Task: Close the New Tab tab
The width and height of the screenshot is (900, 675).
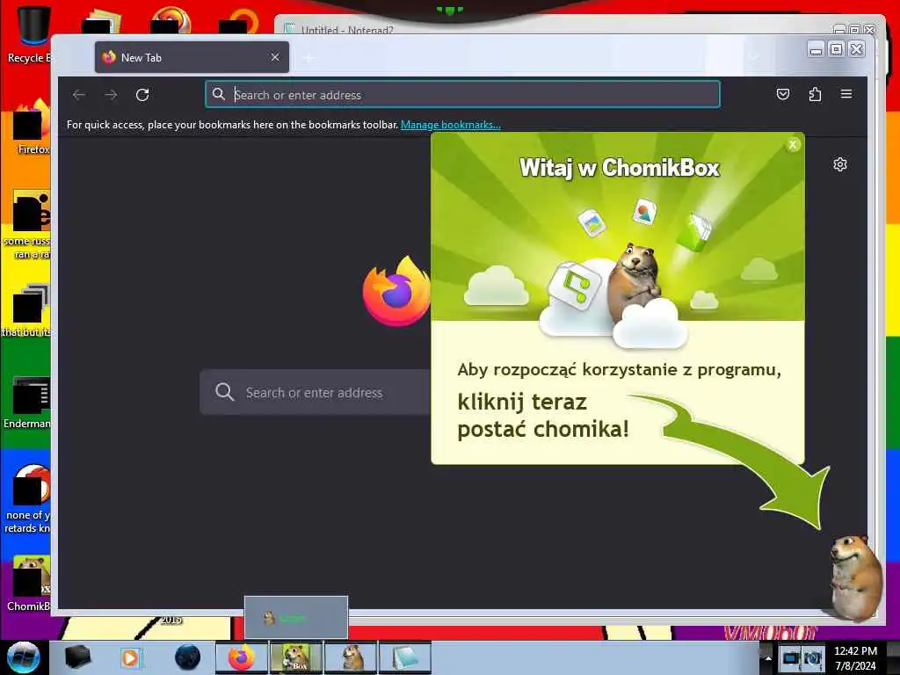Action: (x=275, y=57)
